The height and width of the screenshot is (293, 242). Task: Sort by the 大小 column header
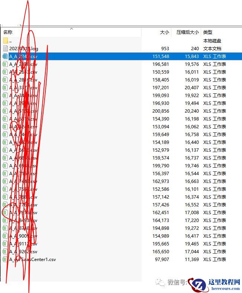point(164,32)
